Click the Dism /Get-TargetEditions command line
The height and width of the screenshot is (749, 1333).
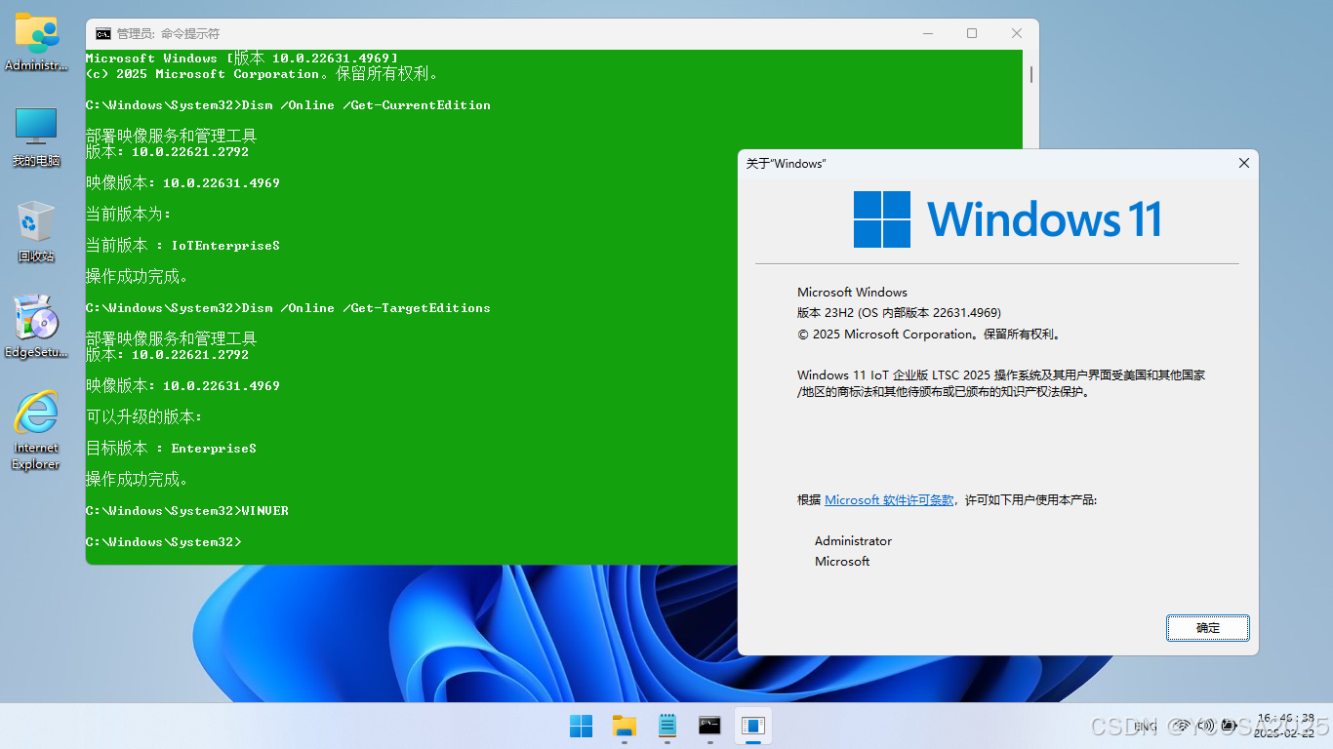288,308
